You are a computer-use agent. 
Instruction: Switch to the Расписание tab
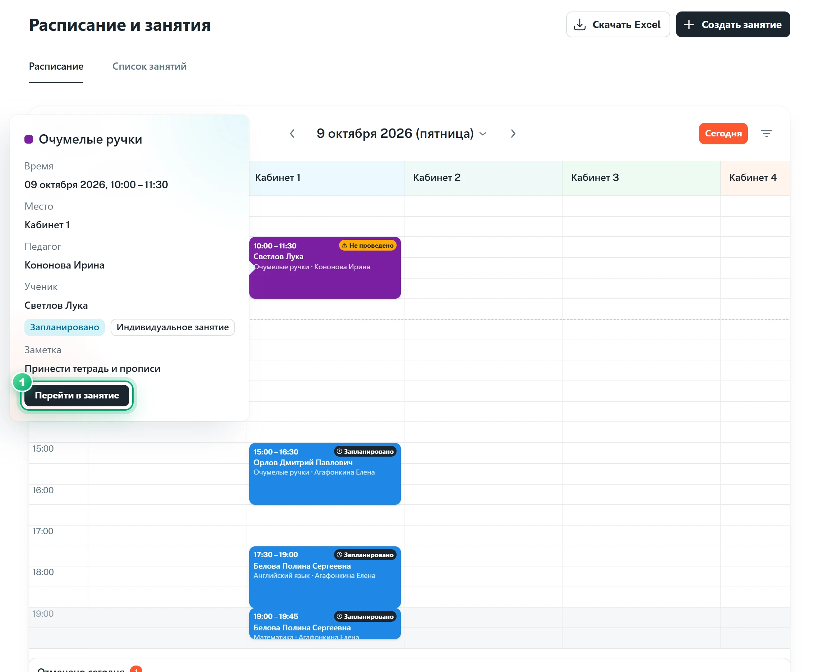click(x=56, y=66)
